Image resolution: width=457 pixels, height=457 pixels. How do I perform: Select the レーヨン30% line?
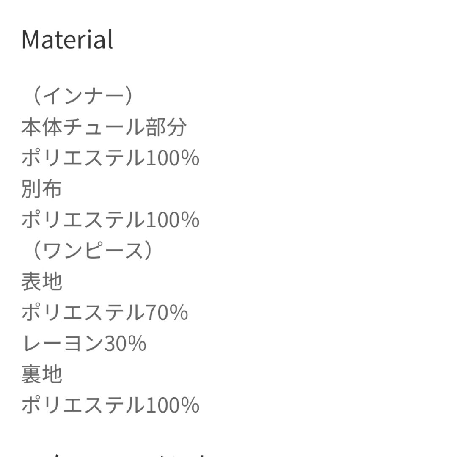click(84, 343)
